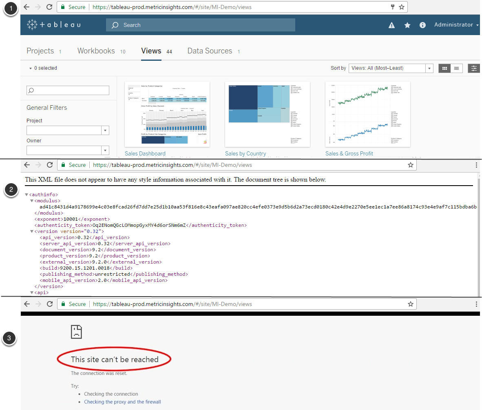Switch to list view layout
Viewport: 482px width, 410px height.
456,69
